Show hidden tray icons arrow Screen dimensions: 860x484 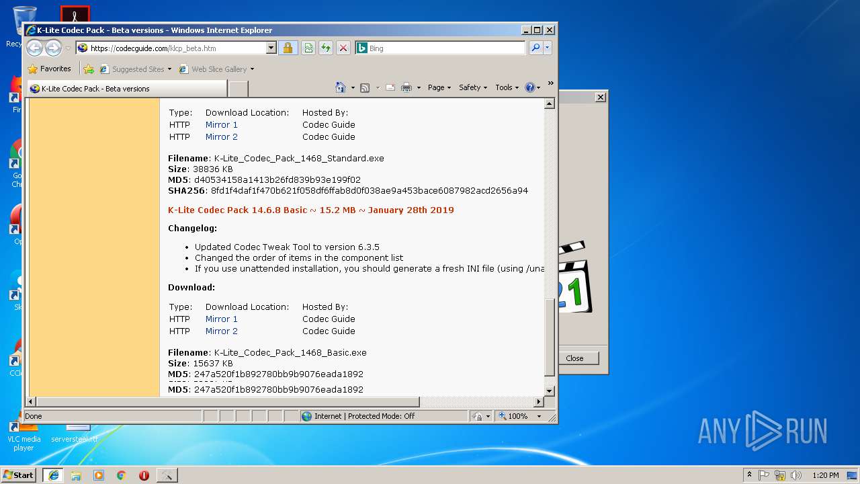click(x=749, y=475)
